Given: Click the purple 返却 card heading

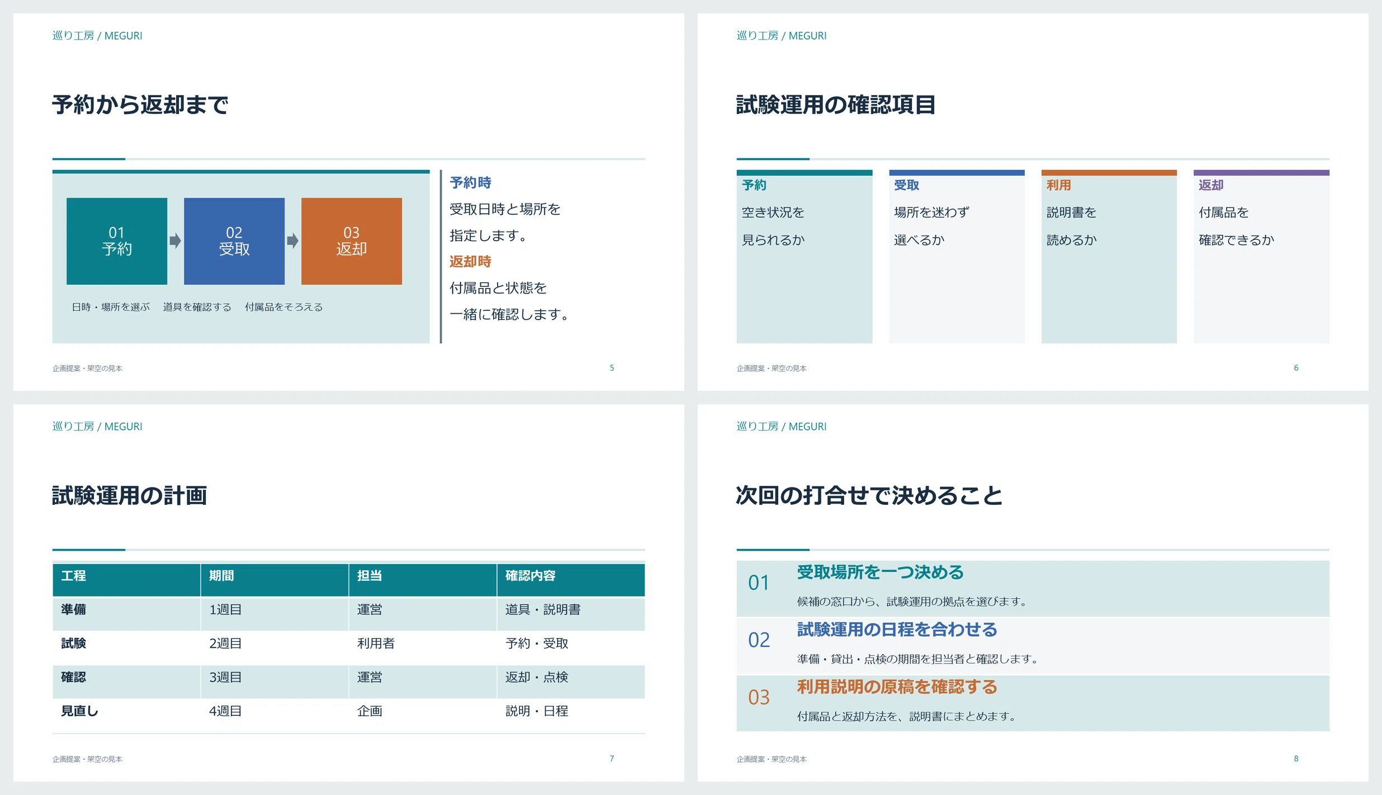Looking at the screenshot, I should (x=1211, y=185).
